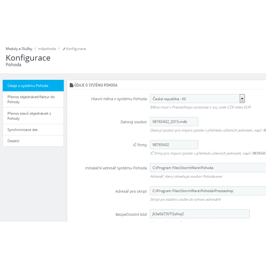
Task: Go to Moduly a Služby breadcrumb
Action: [19, 49]
